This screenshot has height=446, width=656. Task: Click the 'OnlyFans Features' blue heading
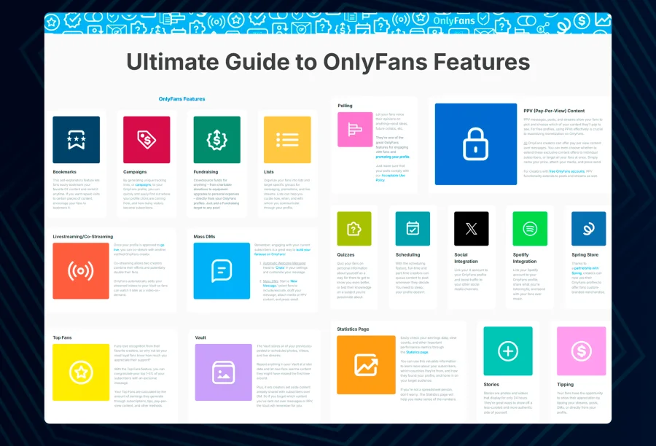(x=181, y=99)
